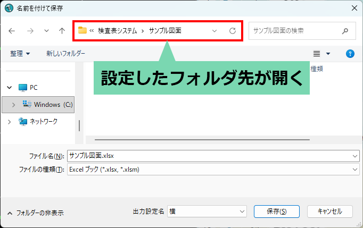Viewport: 363px width, 228px height.
Task: Expand the ネットワーク tree node
Action: click(9, 122)
